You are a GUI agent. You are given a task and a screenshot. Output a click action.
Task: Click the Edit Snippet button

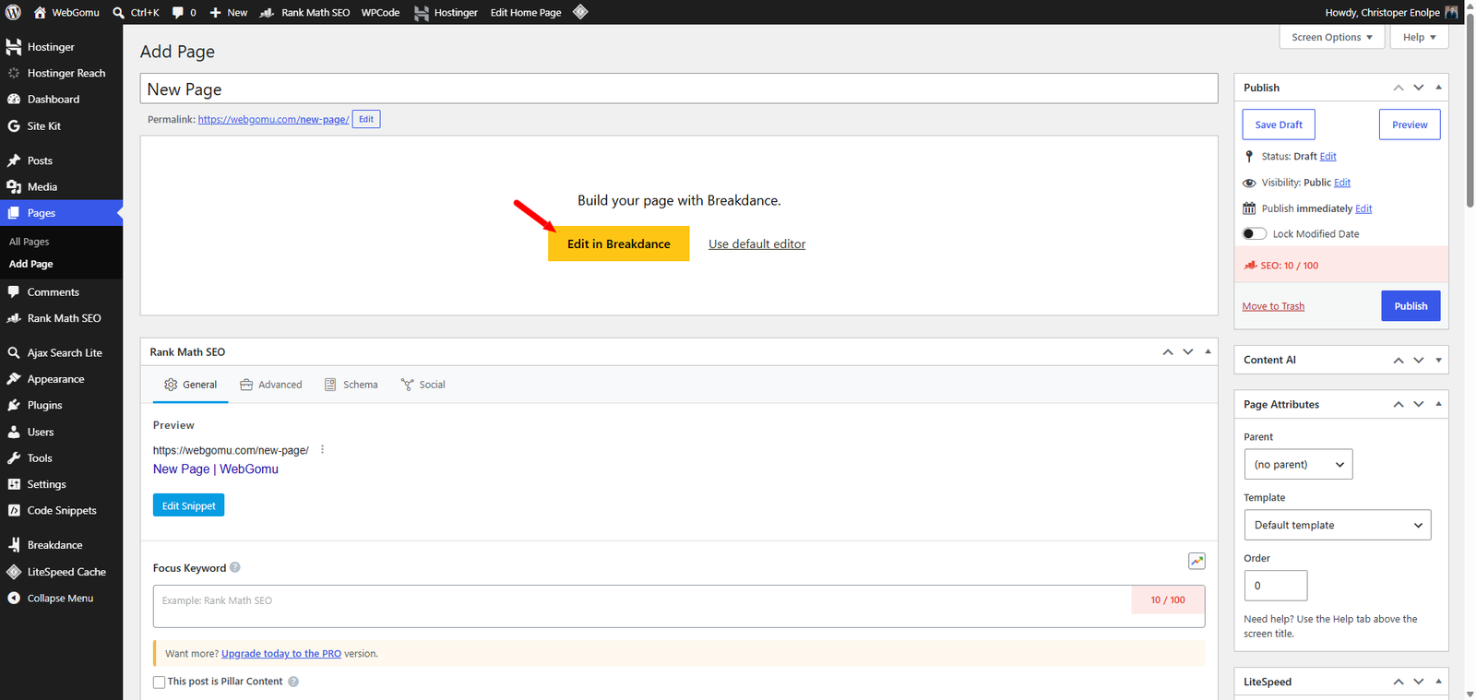[x=189, y=505]
